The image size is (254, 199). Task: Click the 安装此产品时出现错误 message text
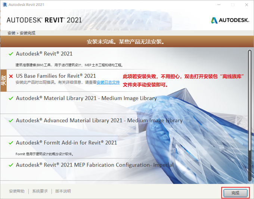point(56,82)
